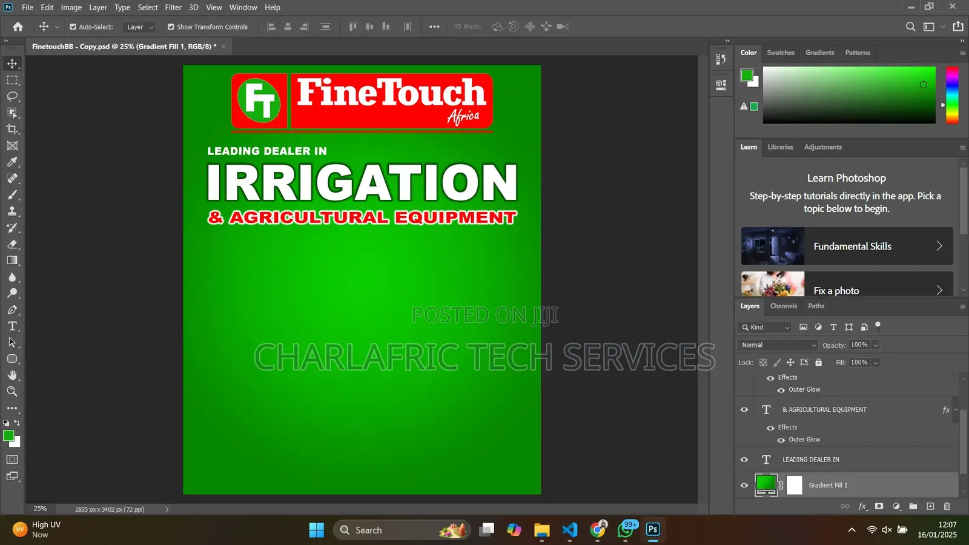Screen dimensions: 969x545
Task: Click the Windows taskbar Search box
Action: click(x=401, y=530)
